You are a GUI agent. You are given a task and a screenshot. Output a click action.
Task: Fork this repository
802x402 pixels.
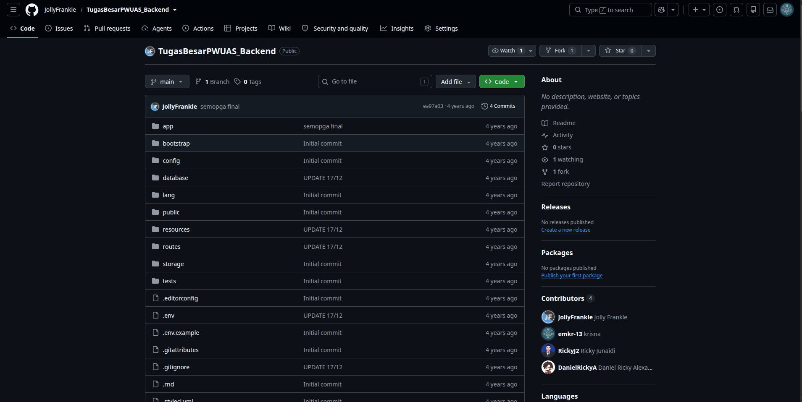560,51
